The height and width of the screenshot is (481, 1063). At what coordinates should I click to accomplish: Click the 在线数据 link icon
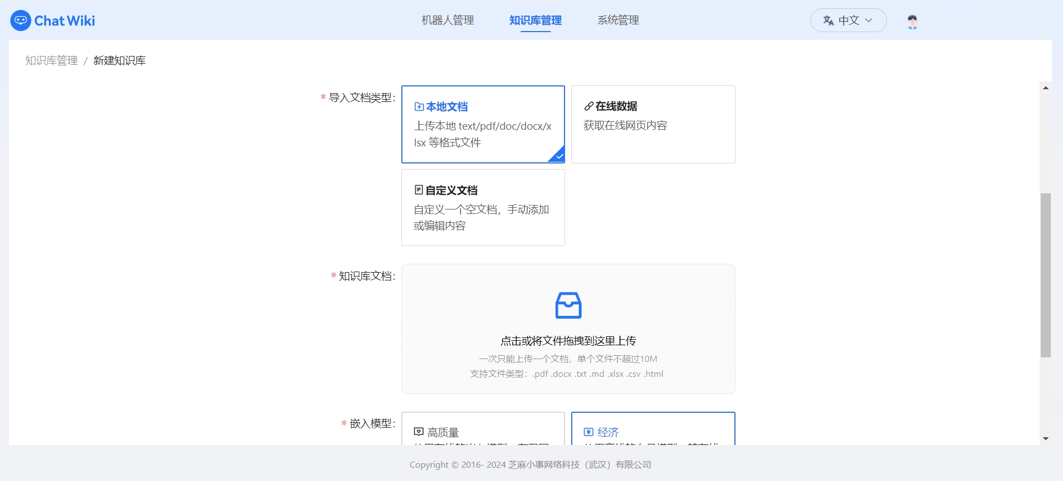point(588,106)
